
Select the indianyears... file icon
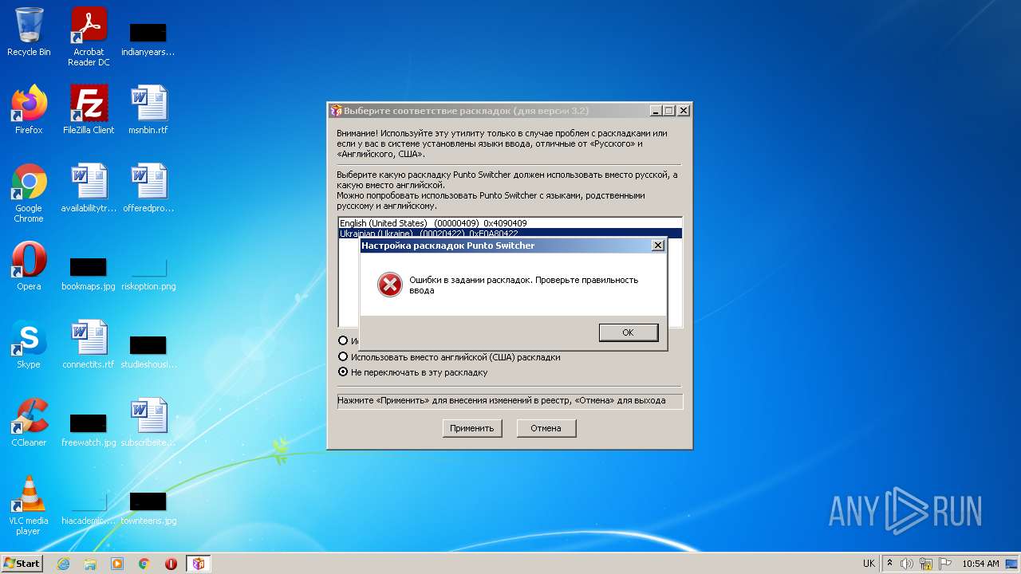pos(148,38)
